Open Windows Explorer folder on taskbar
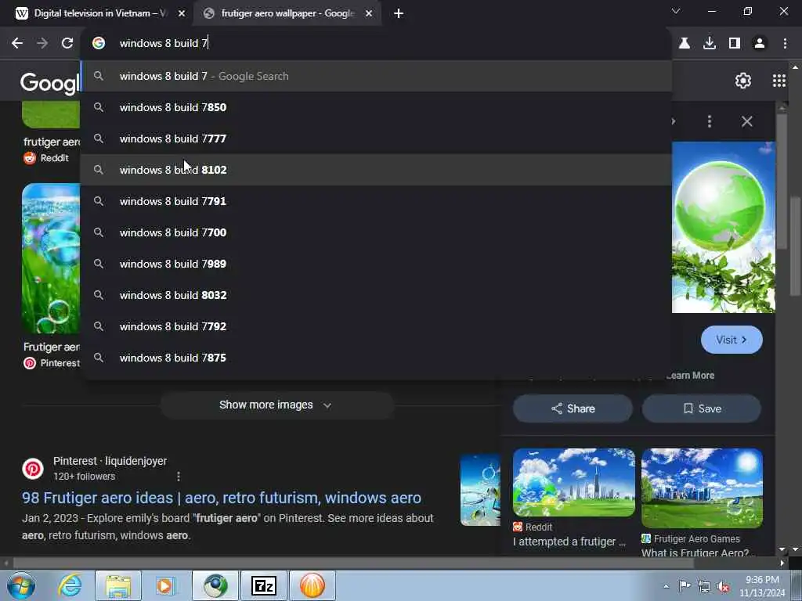The height and width of the screenshot is (601, 802). pyautogui.click(x=118, y=585)
